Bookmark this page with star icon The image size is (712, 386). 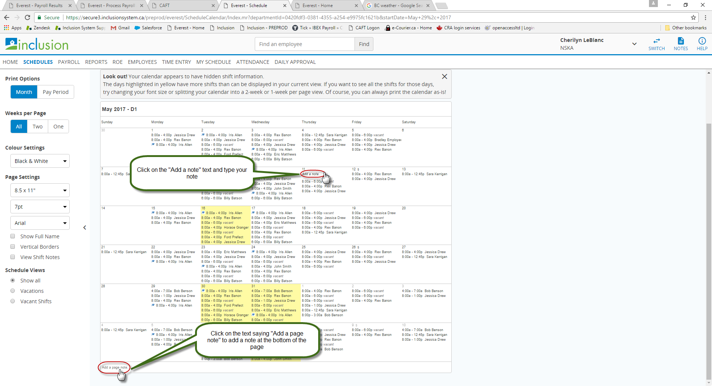coord(693,17)
